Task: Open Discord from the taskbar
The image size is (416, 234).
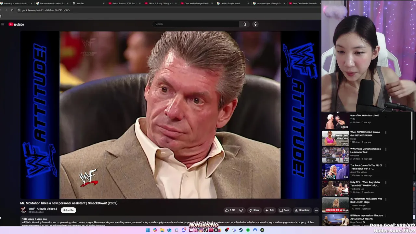Action: pyautogui.click(x=184, y=230)
